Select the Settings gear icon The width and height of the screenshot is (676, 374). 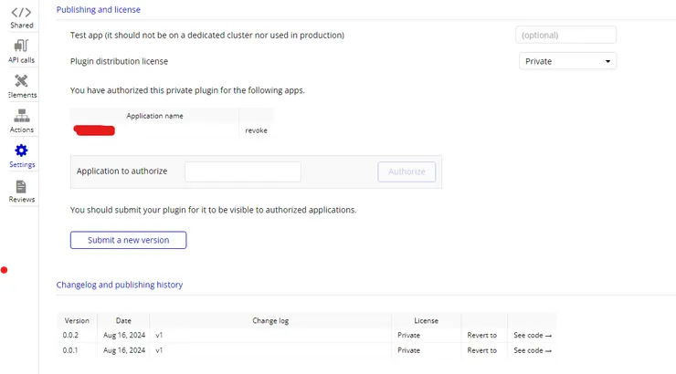[22, 151]
